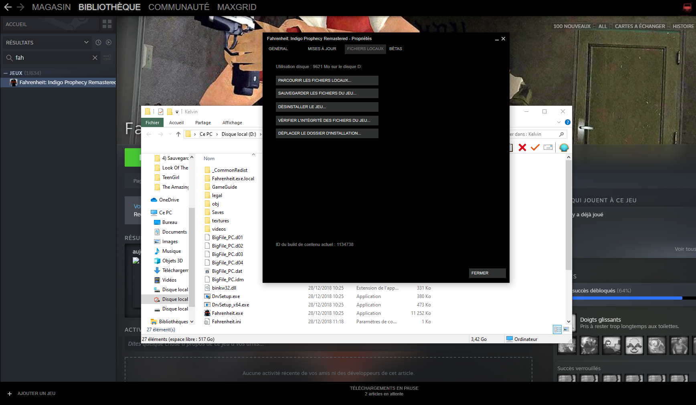Switch to MISES À JOUR tab in properties
The width and height of the screenshot is (696, 405).
322,48
